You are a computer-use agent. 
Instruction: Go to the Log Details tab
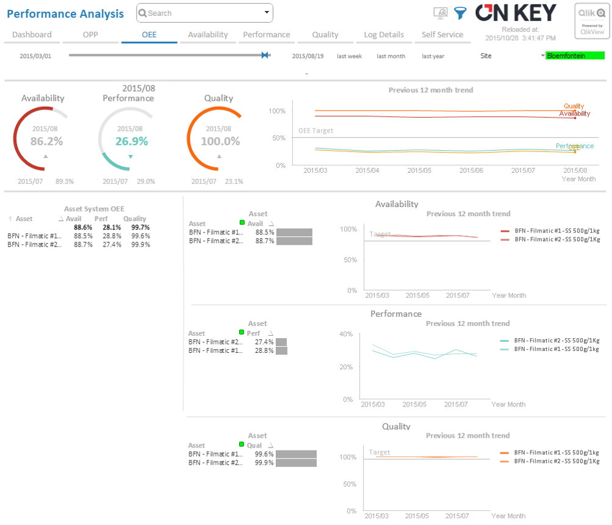coord(384,35)
